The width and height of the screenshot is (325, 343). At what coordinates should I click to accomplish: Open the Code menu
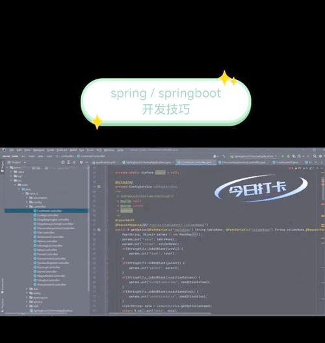click(51, 150)
